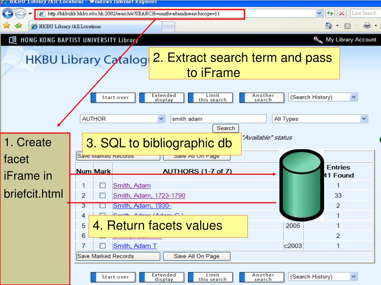
Task: Tick the checkbox for Smith, Adam T
Action: coord(103,246)
